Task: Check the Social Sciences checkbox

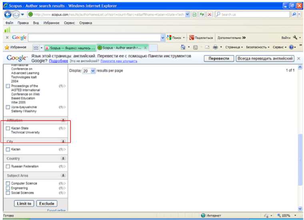Action: pyautogui.click(x=8, y=193)
